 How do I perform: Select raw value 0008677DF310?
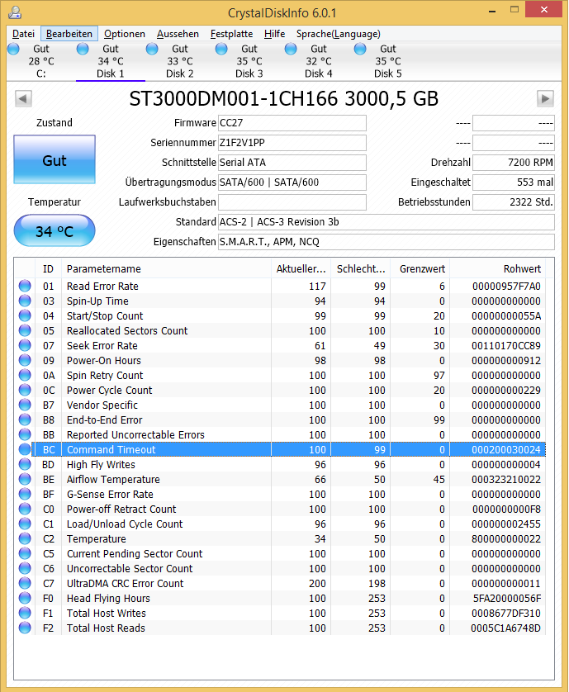(506, 613)
